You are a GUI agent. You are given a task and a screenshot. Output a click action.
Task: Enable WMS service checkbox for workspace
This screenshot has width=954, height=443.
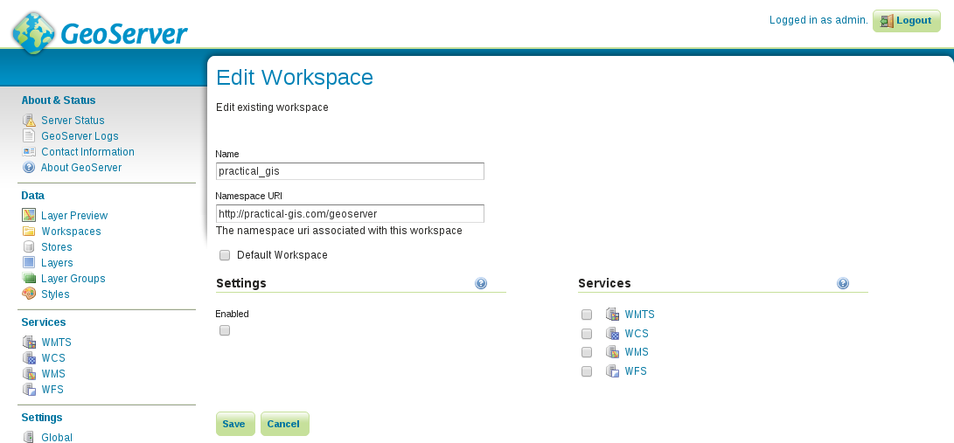(x=587, y=352)
